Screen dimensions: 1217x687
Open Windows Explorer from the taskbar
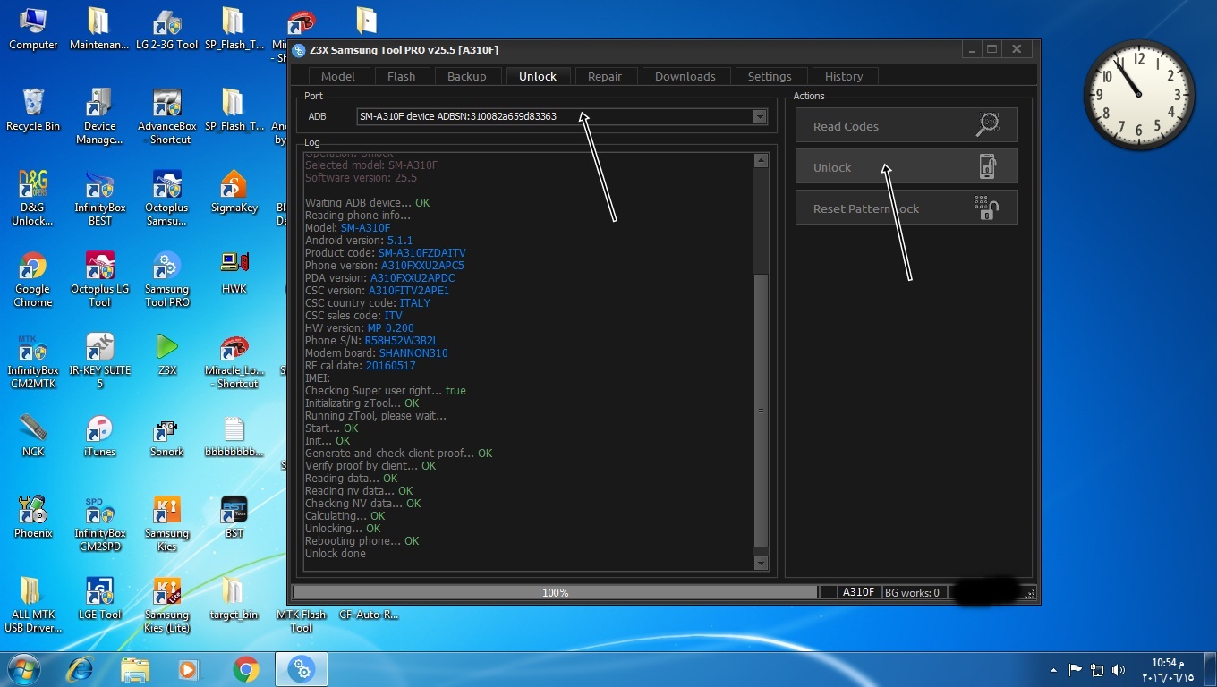[x=135, y=669]
